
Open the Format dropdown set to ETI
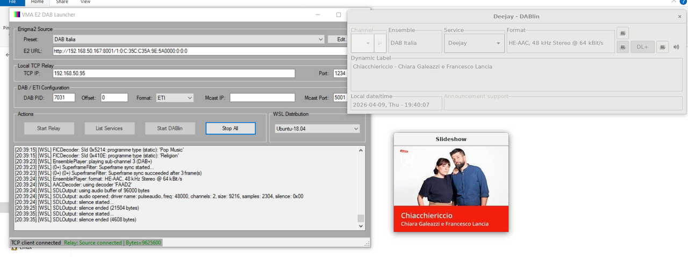[175, 98]
